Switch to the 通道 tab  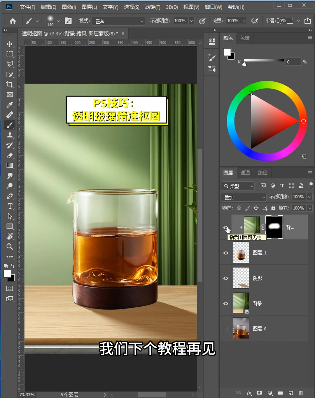[245, 173]
